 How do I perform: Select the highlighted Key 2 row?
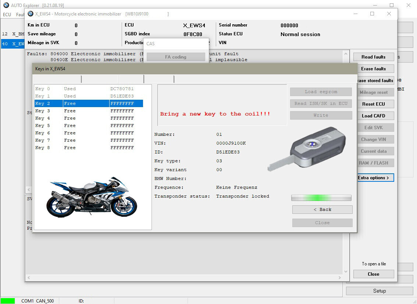tap(89, 103)
